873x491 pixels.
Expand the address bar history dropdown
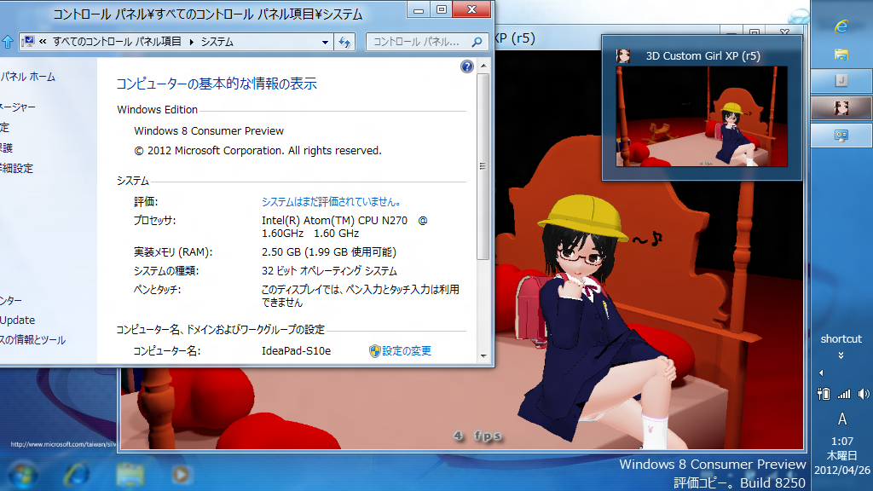(326, 42)
